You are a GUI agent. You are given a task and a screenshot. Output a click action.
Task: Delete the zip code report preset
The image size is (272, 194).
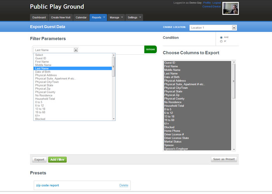[124, 185]
